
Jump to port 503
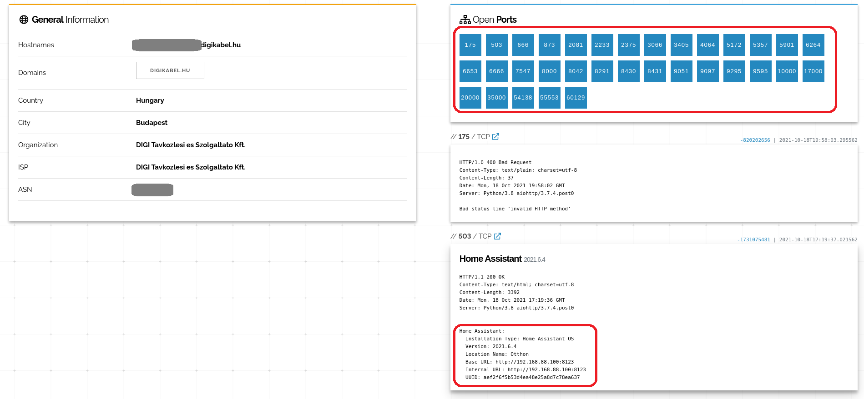(x=497, y=45)
